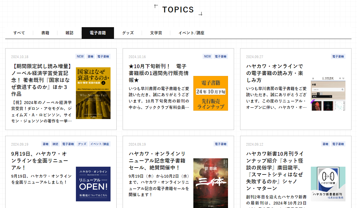
Task: Open the リニューアル記念電子書籍セール headline
Action: point(157,161)
